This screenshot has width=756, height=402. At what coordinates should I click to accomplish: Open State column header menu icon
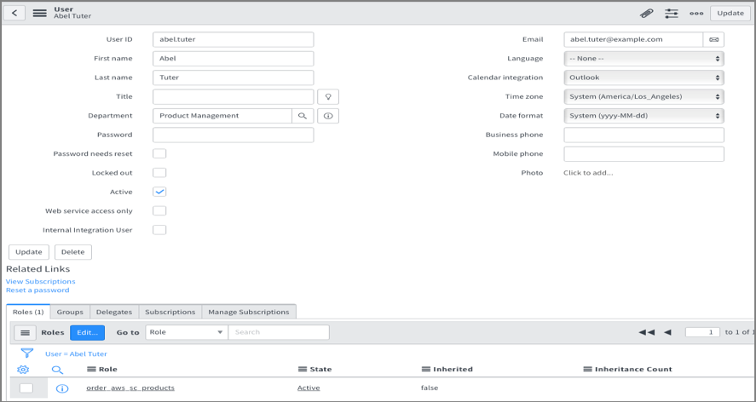[x=303, y=369]
